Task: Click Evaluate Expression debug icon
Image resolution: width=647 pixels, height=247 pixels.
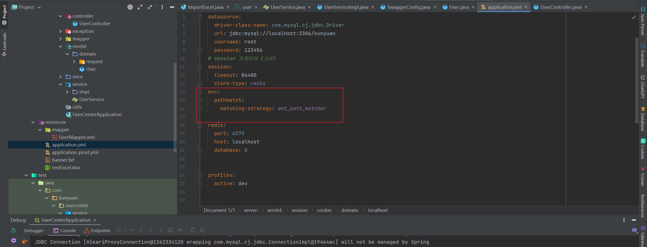Action: [x=193, y=230]
